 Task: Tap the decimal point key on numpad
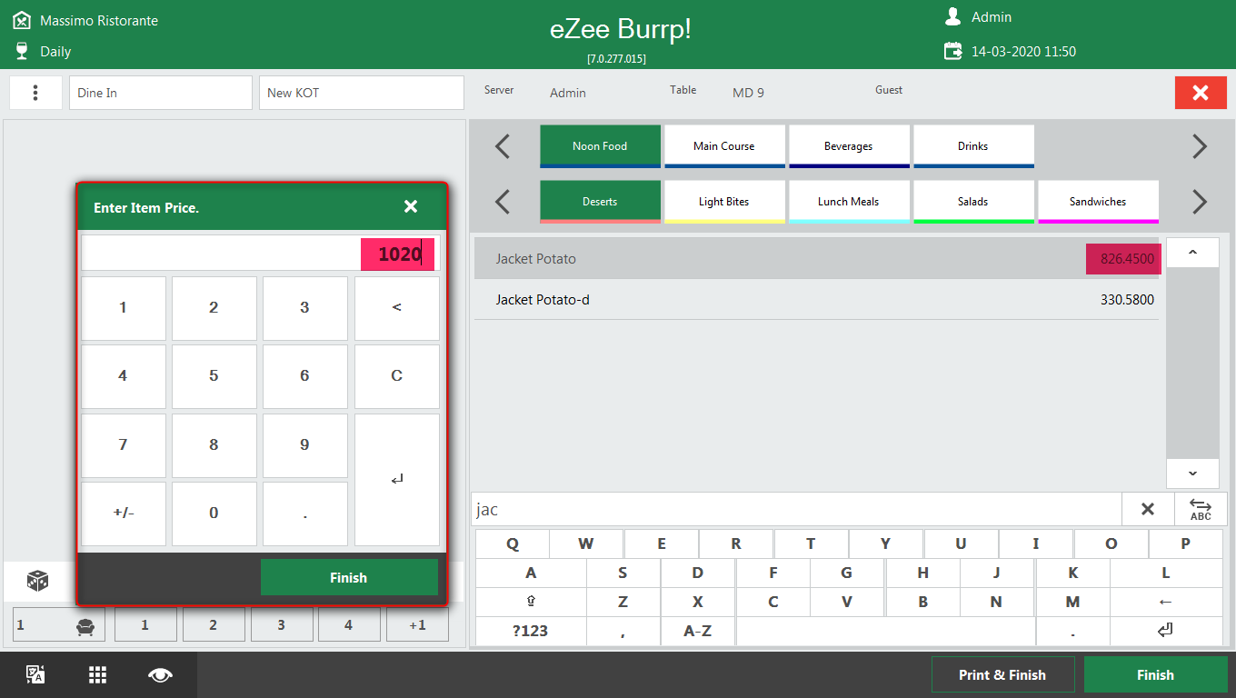pos(305,514)
